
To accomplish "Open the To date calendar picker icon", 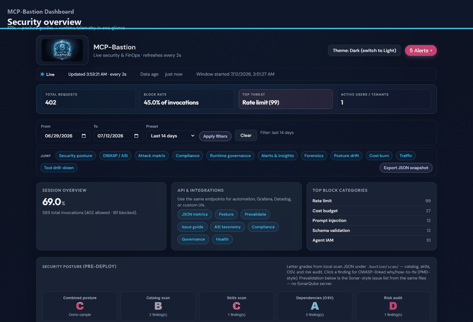I will click(x=136, y=136).
